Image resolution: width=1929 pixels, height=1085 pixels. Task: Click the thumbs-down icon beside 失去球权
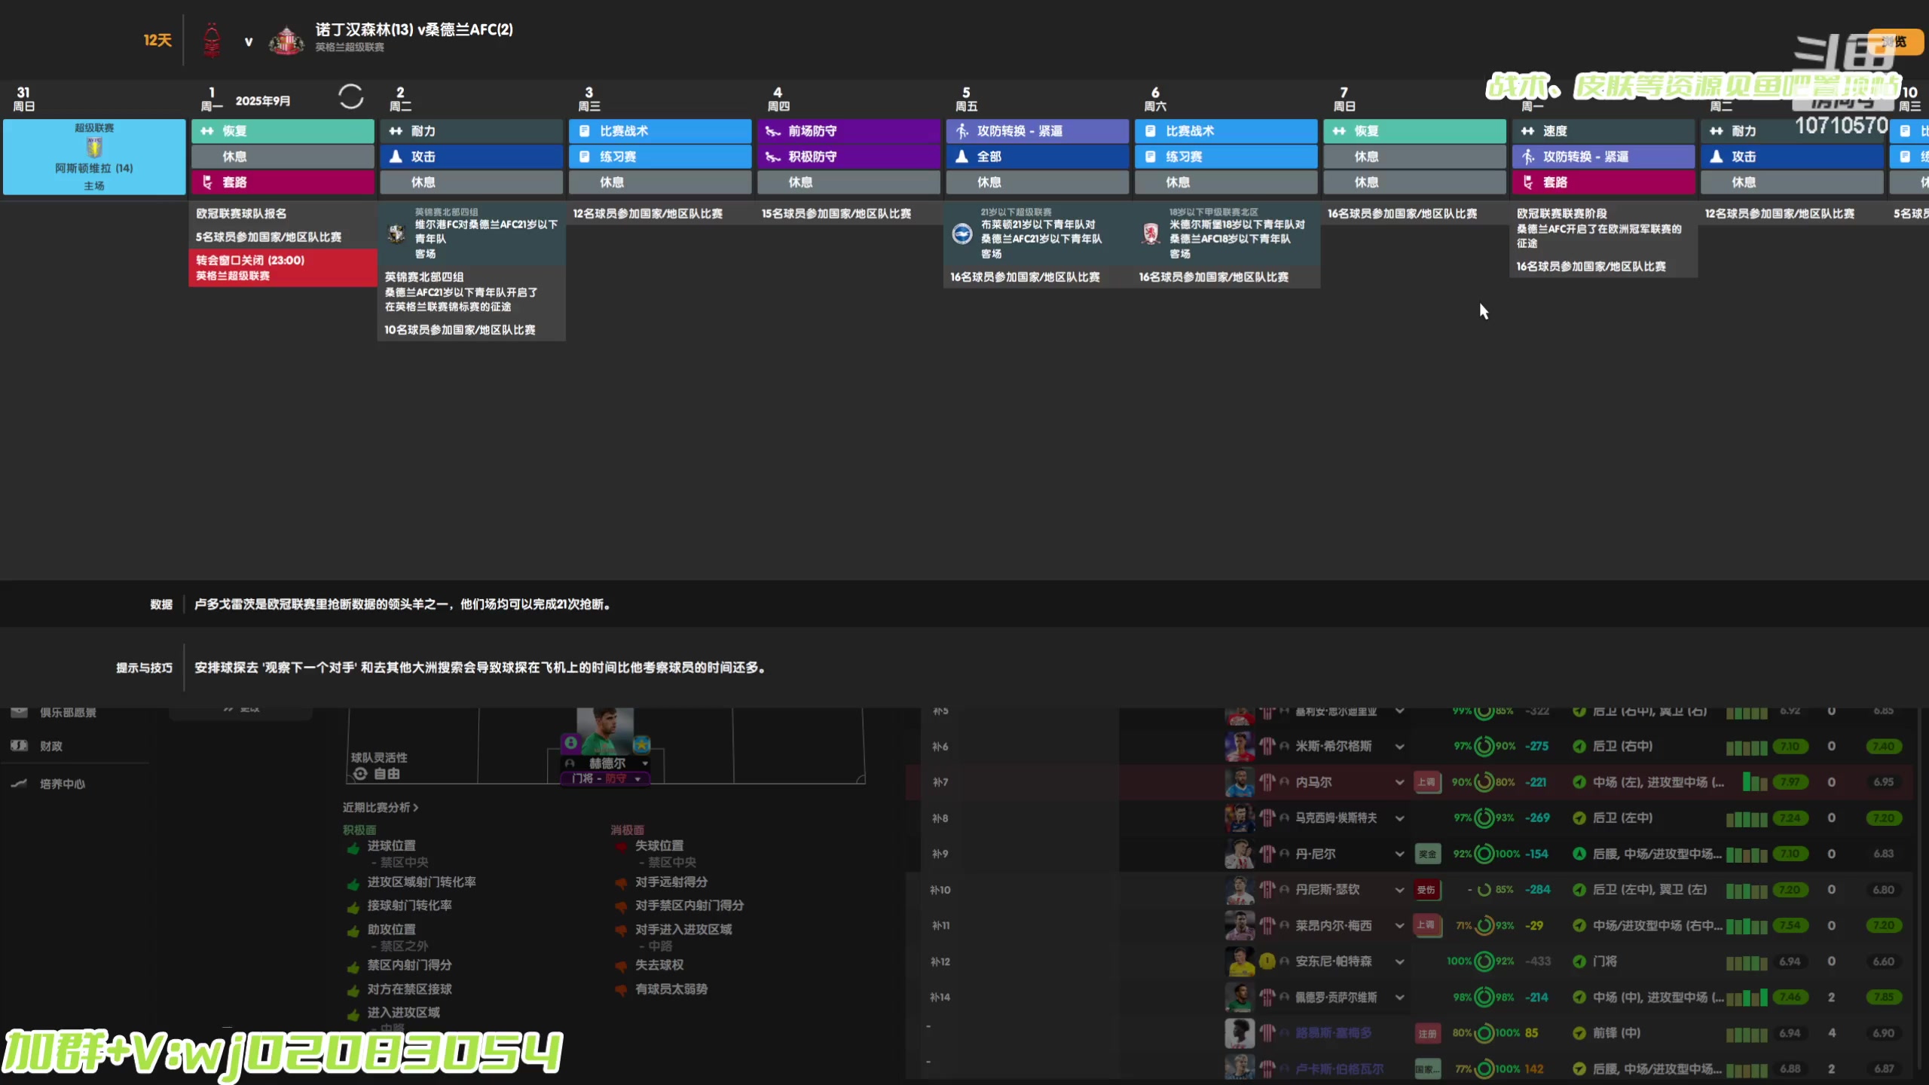tap(621, 967)
